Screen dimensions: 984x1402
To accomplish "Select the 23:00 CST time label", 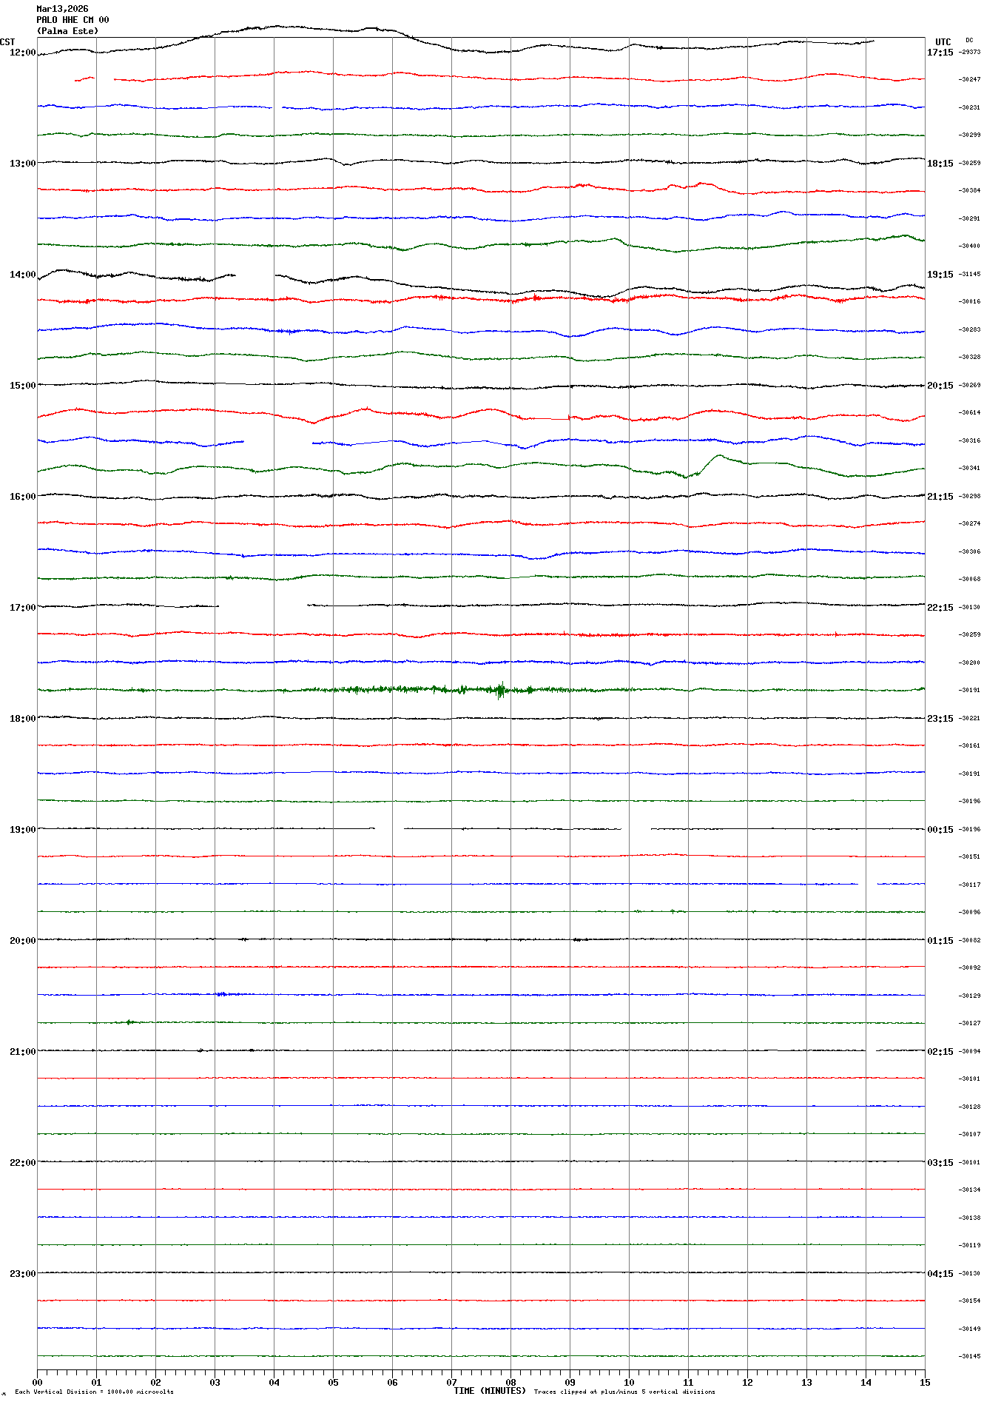I will click(x=22, y=1274).
